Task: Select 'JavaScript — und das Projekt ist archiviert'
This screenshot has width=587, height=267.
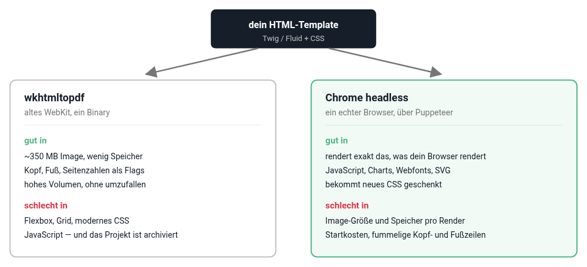Action: [101, 235]
